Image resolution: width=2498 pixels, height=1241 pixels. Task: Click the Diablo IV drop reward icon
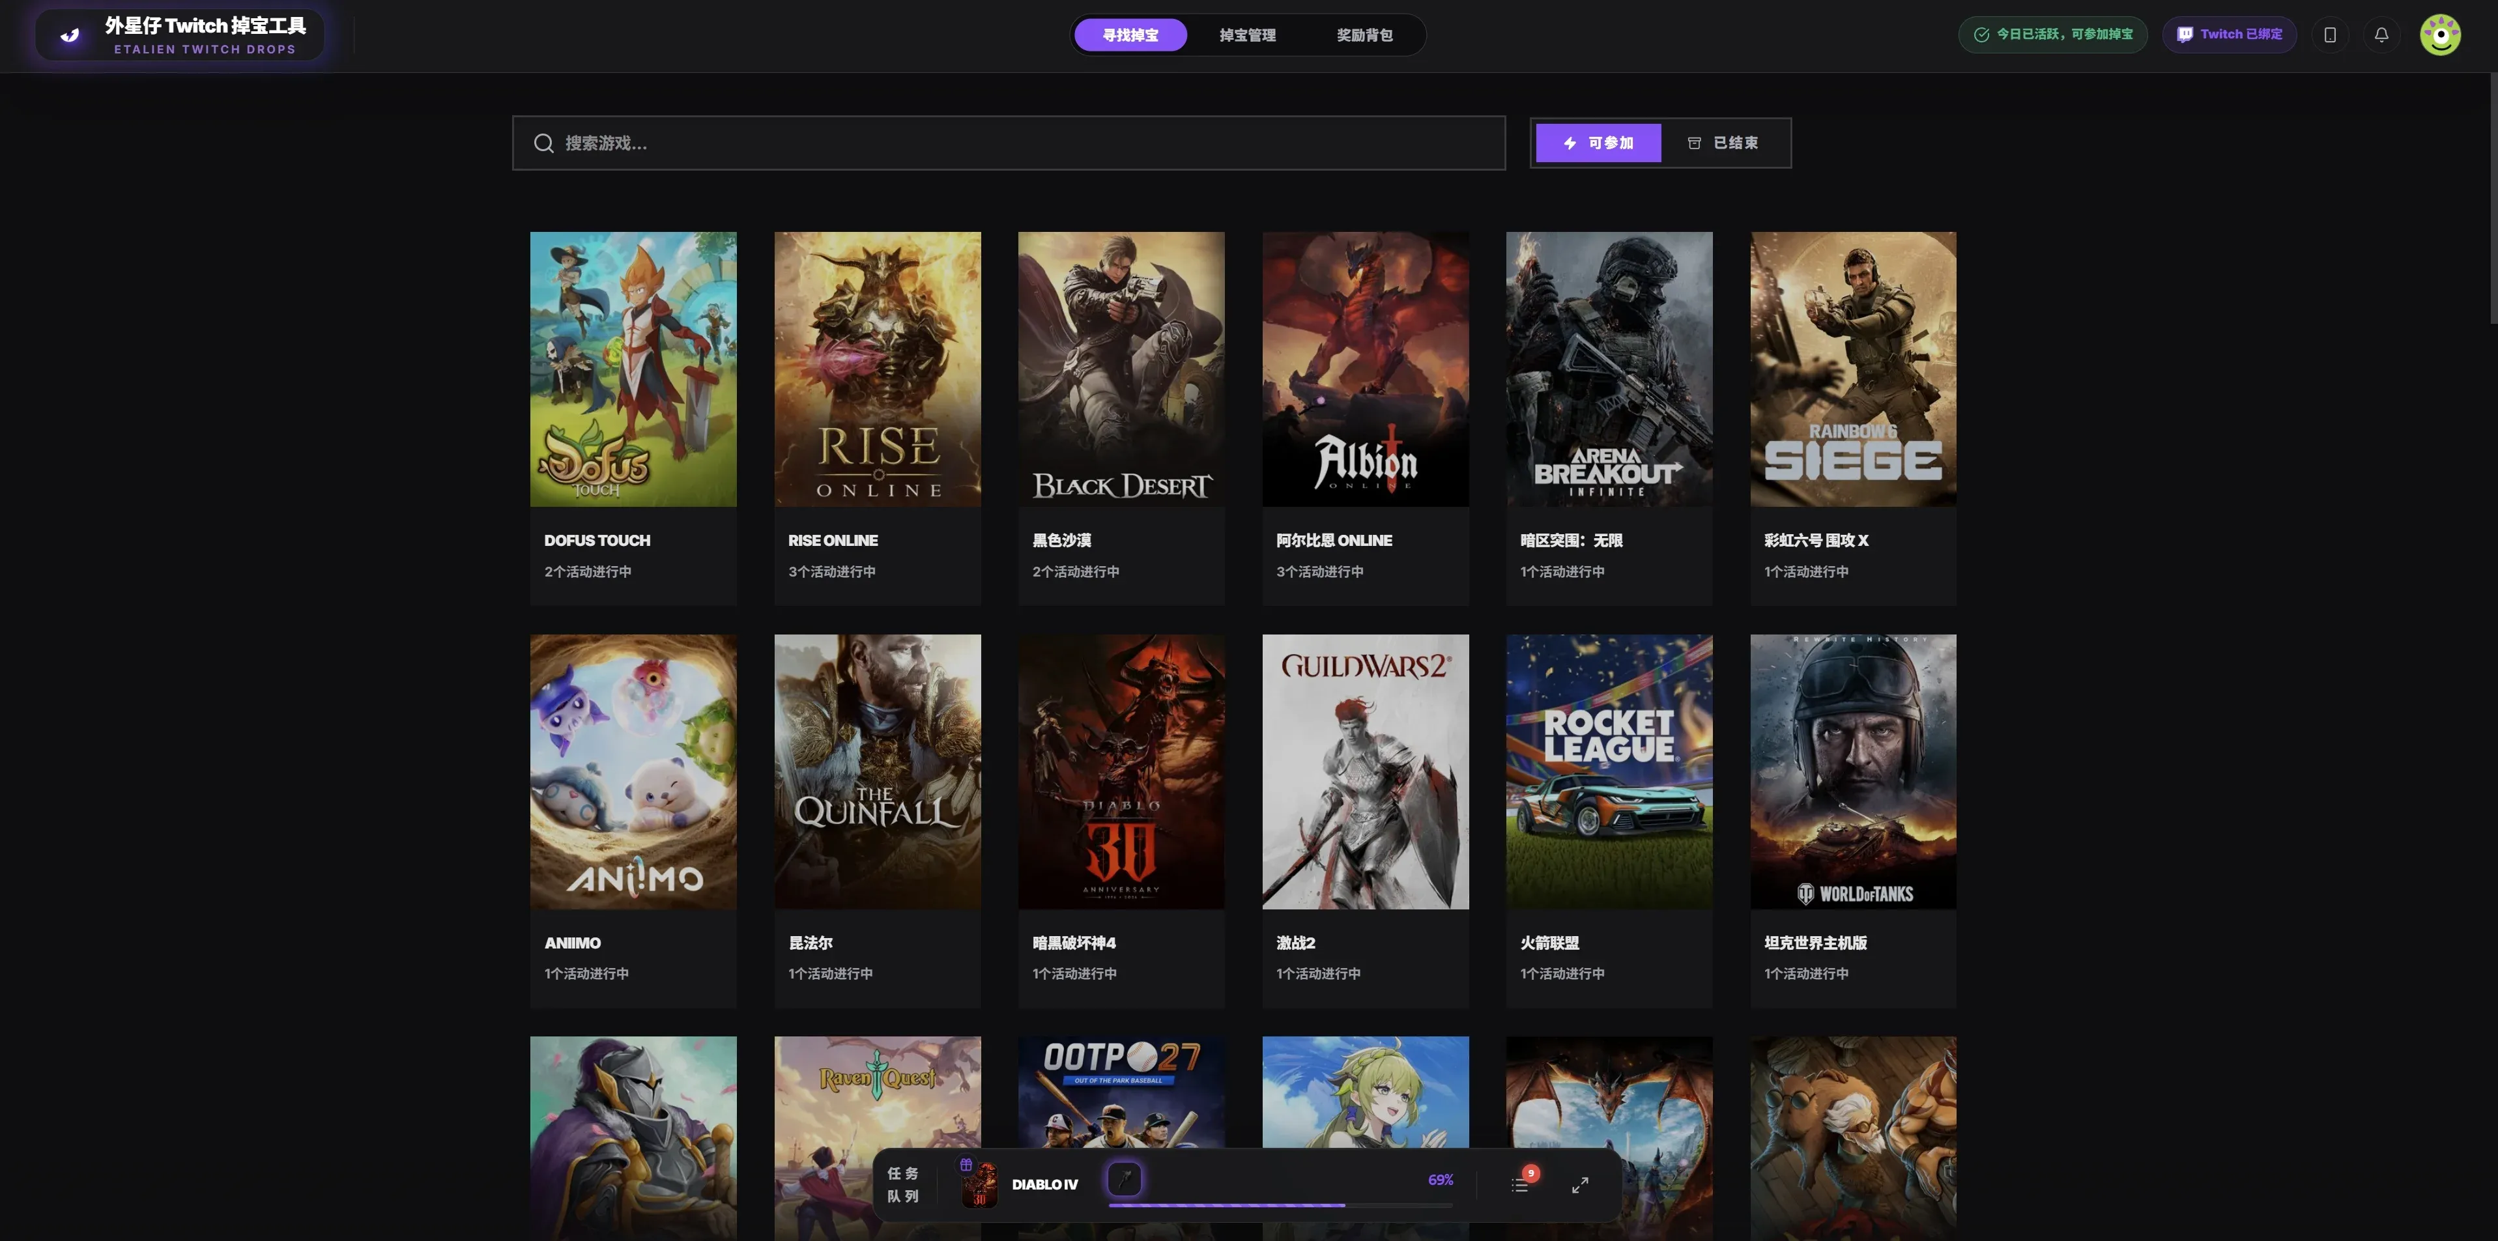coord(1125,1179)
